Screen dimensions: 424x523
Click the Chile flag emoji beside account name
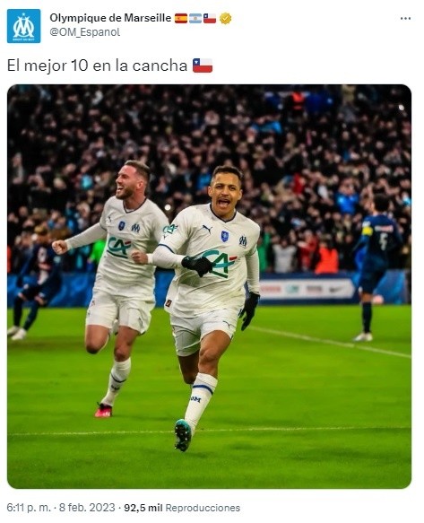(210, 18)
